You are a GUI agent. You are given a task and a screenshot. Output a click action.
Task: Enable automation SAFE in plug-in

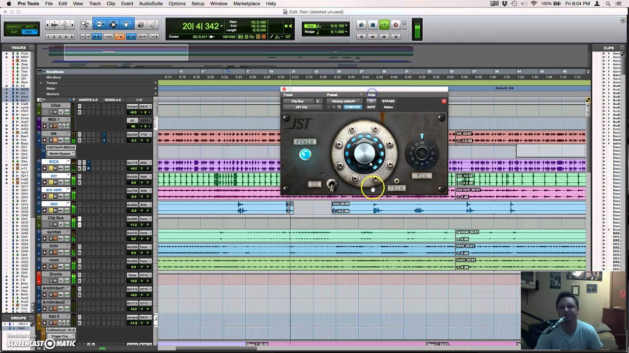point(371,107)
